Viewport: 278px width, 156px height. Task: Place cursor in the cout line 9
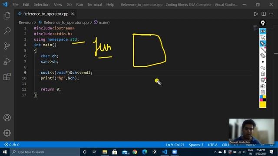point(66,73)
